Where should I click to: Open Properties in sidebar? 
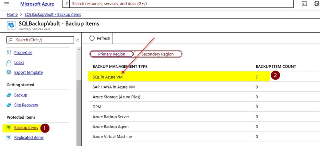pyautogui.click(x=23, y=53)
